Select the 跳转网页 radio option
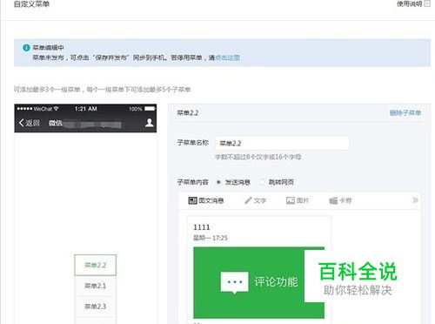The width and height of the screenshot is (435, 324). [x=262, y=182]
